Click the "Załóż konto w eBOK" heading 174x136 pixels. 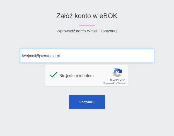[x=87, y=16]
